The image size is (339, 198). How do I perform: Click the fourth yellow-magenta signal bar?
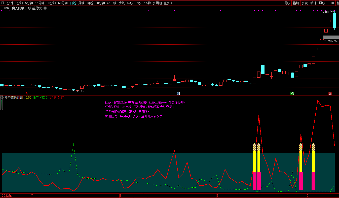point(313,171)
